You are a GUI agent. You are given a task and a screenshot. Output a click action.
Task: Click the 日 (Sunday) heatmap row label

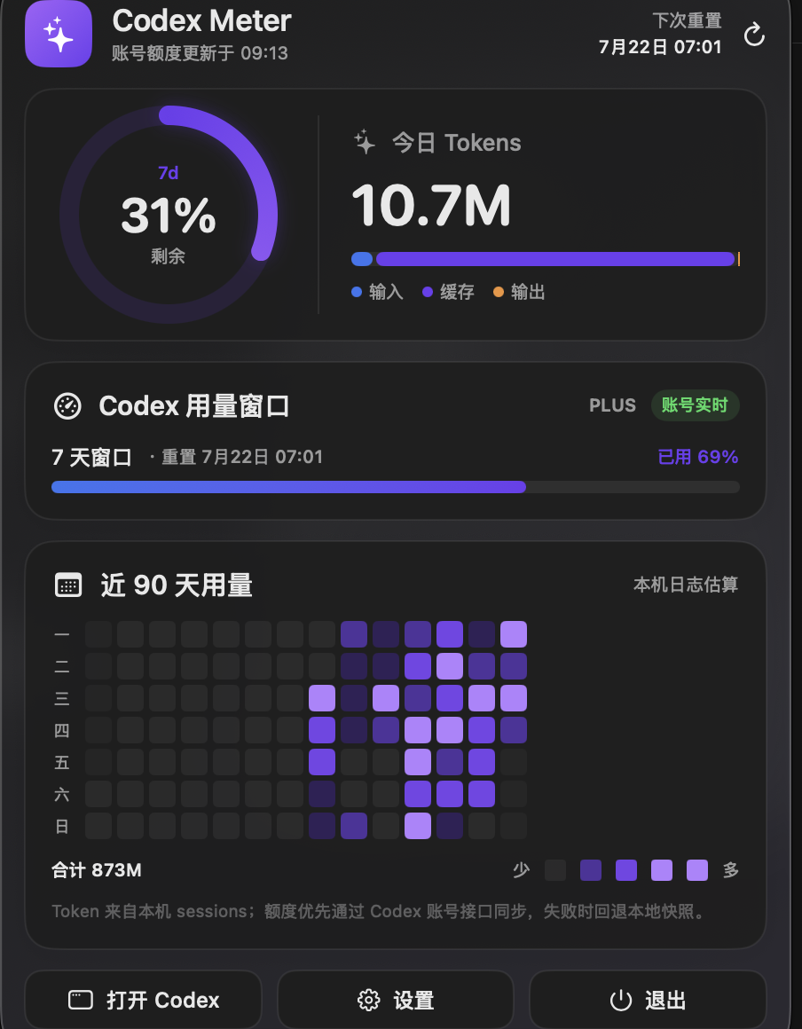62,826
